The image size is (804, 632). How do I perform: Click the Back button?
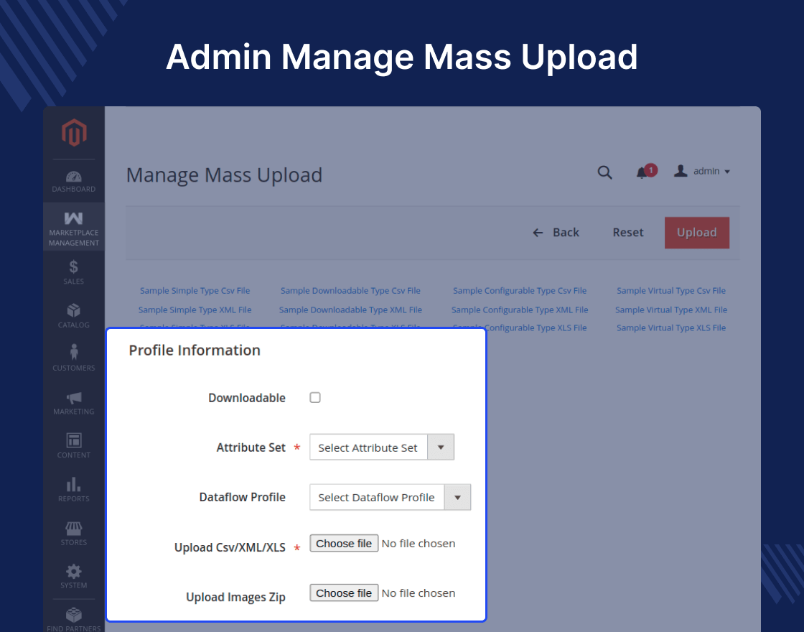[556, 233]
